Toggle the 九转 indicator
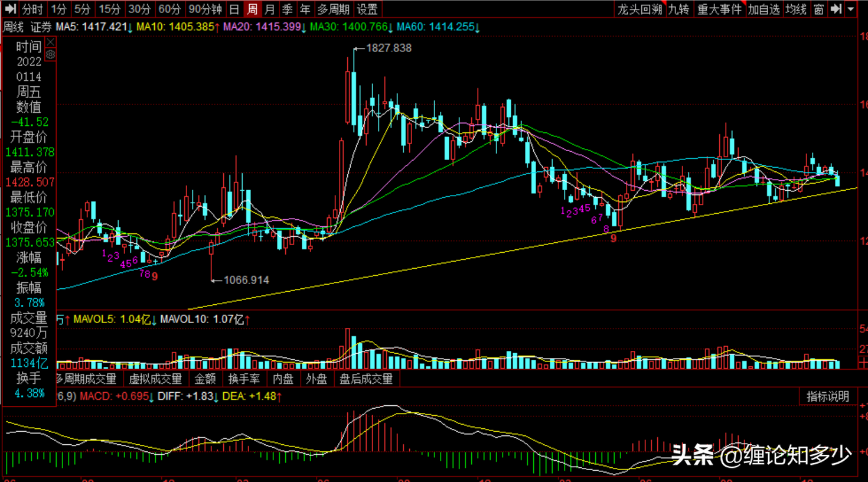 (678, 9)
